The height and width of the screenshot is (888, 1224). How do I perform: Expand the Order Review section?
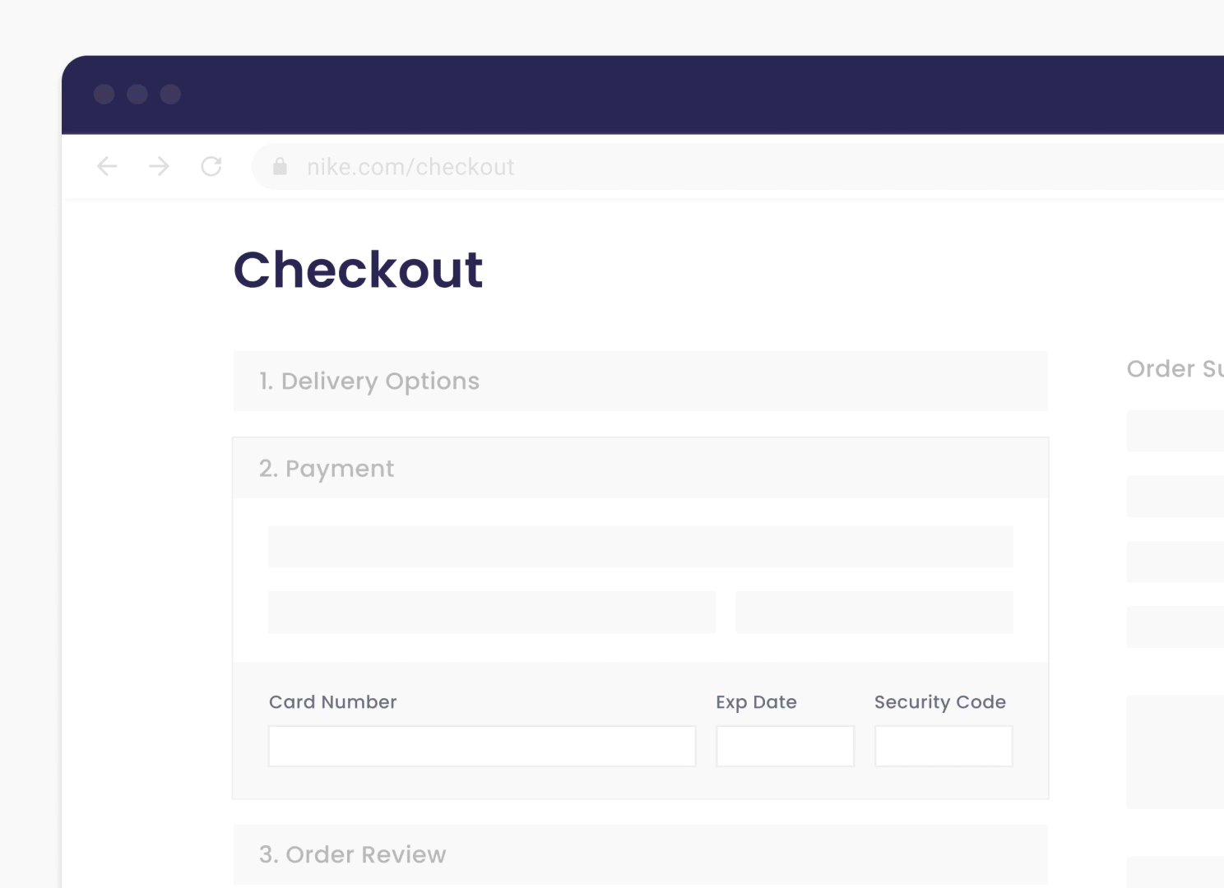[x=640, y=855]
